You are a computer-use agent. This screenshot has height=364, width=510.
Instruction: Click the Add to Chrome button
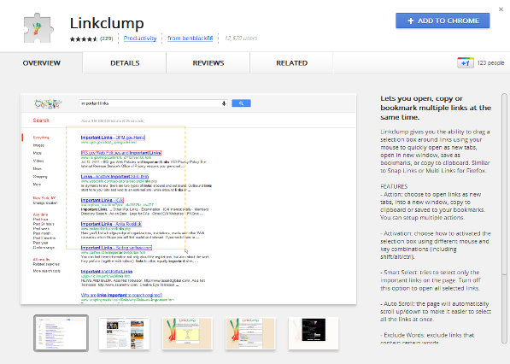point(443,21)
